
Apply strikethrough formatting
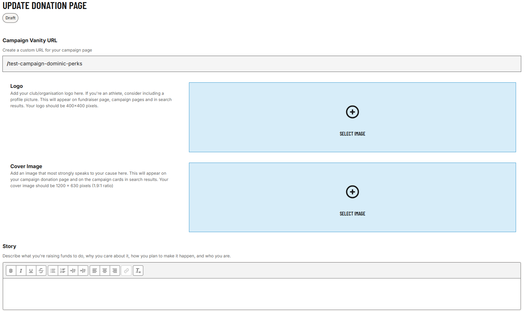[x=41, y=271]
